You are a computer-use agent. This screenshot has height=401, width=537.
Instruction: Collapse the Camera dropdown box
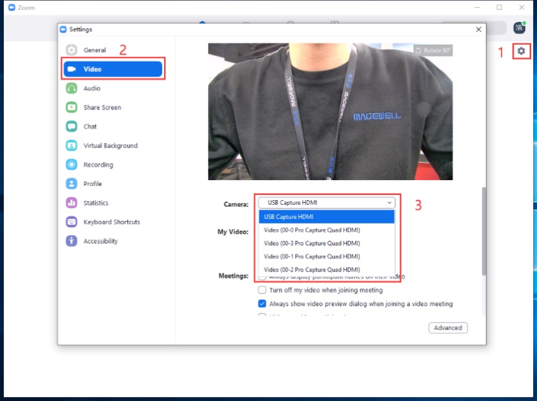327,203
